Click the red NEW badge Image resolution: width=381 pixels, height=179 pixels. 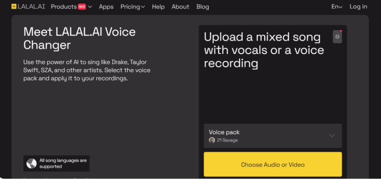tap(82, 7)
